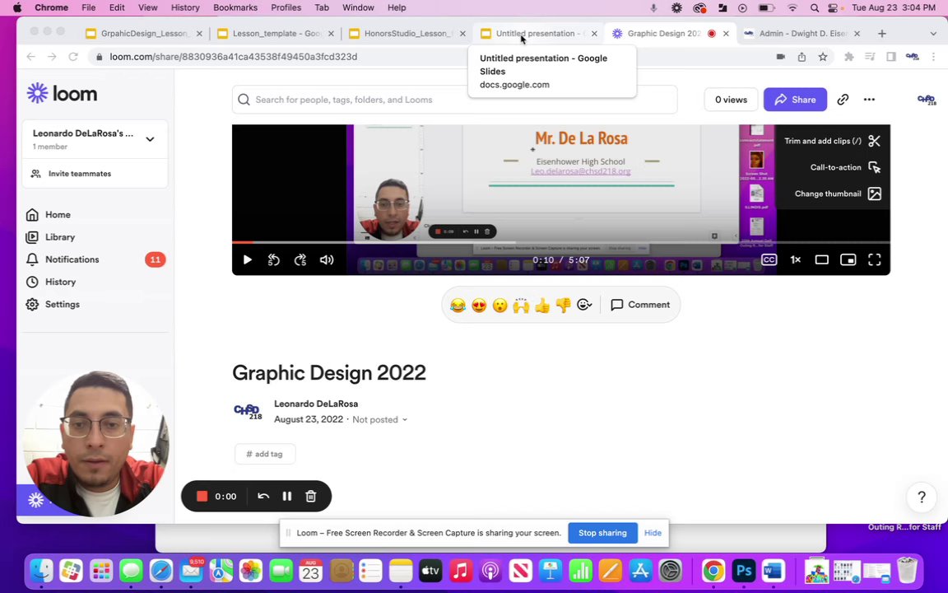Play the Loom video
Viewport: 948px width, 593px height.
point(247,259)
